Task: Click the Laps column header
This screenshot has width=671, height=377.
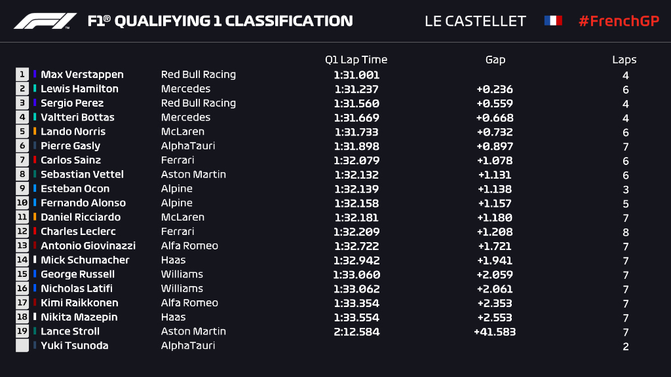Action: 624,60
